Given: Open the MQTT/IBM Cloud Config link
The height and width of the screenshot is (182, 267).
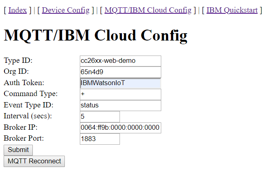Looking at the screenshot, I should tap(148, 10).
